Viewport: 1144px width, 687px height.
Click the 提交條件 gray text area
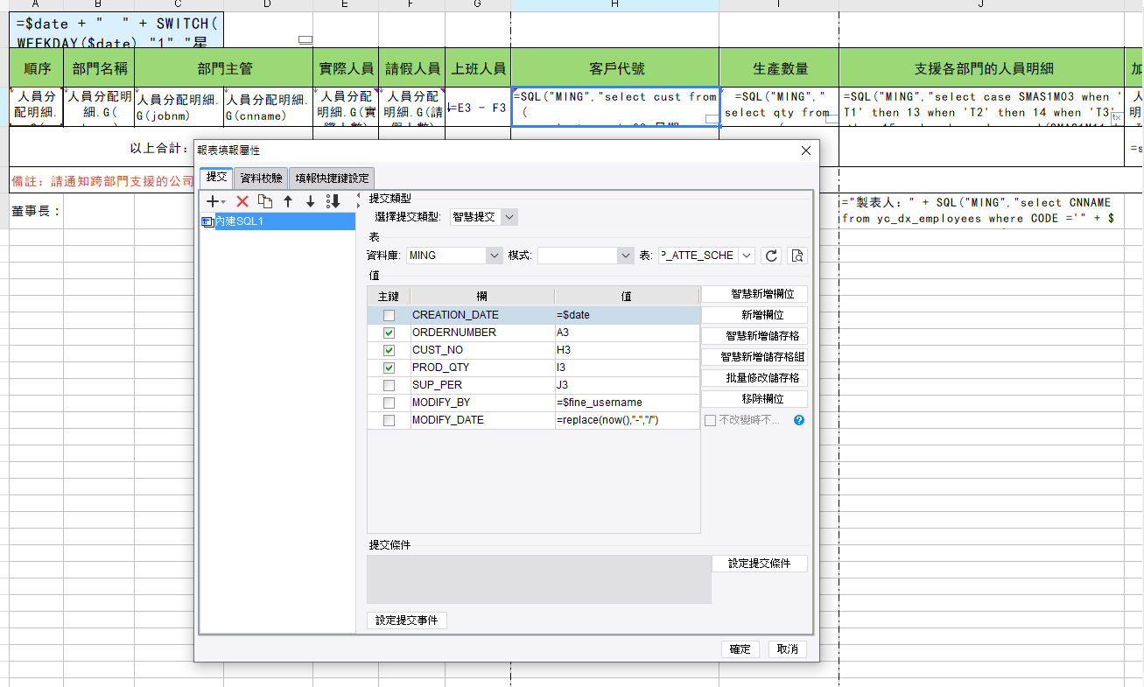pyautogui.click(x=539, y=579)
